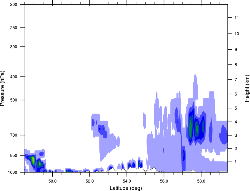Click the 3 km height label

click(236, 135)
